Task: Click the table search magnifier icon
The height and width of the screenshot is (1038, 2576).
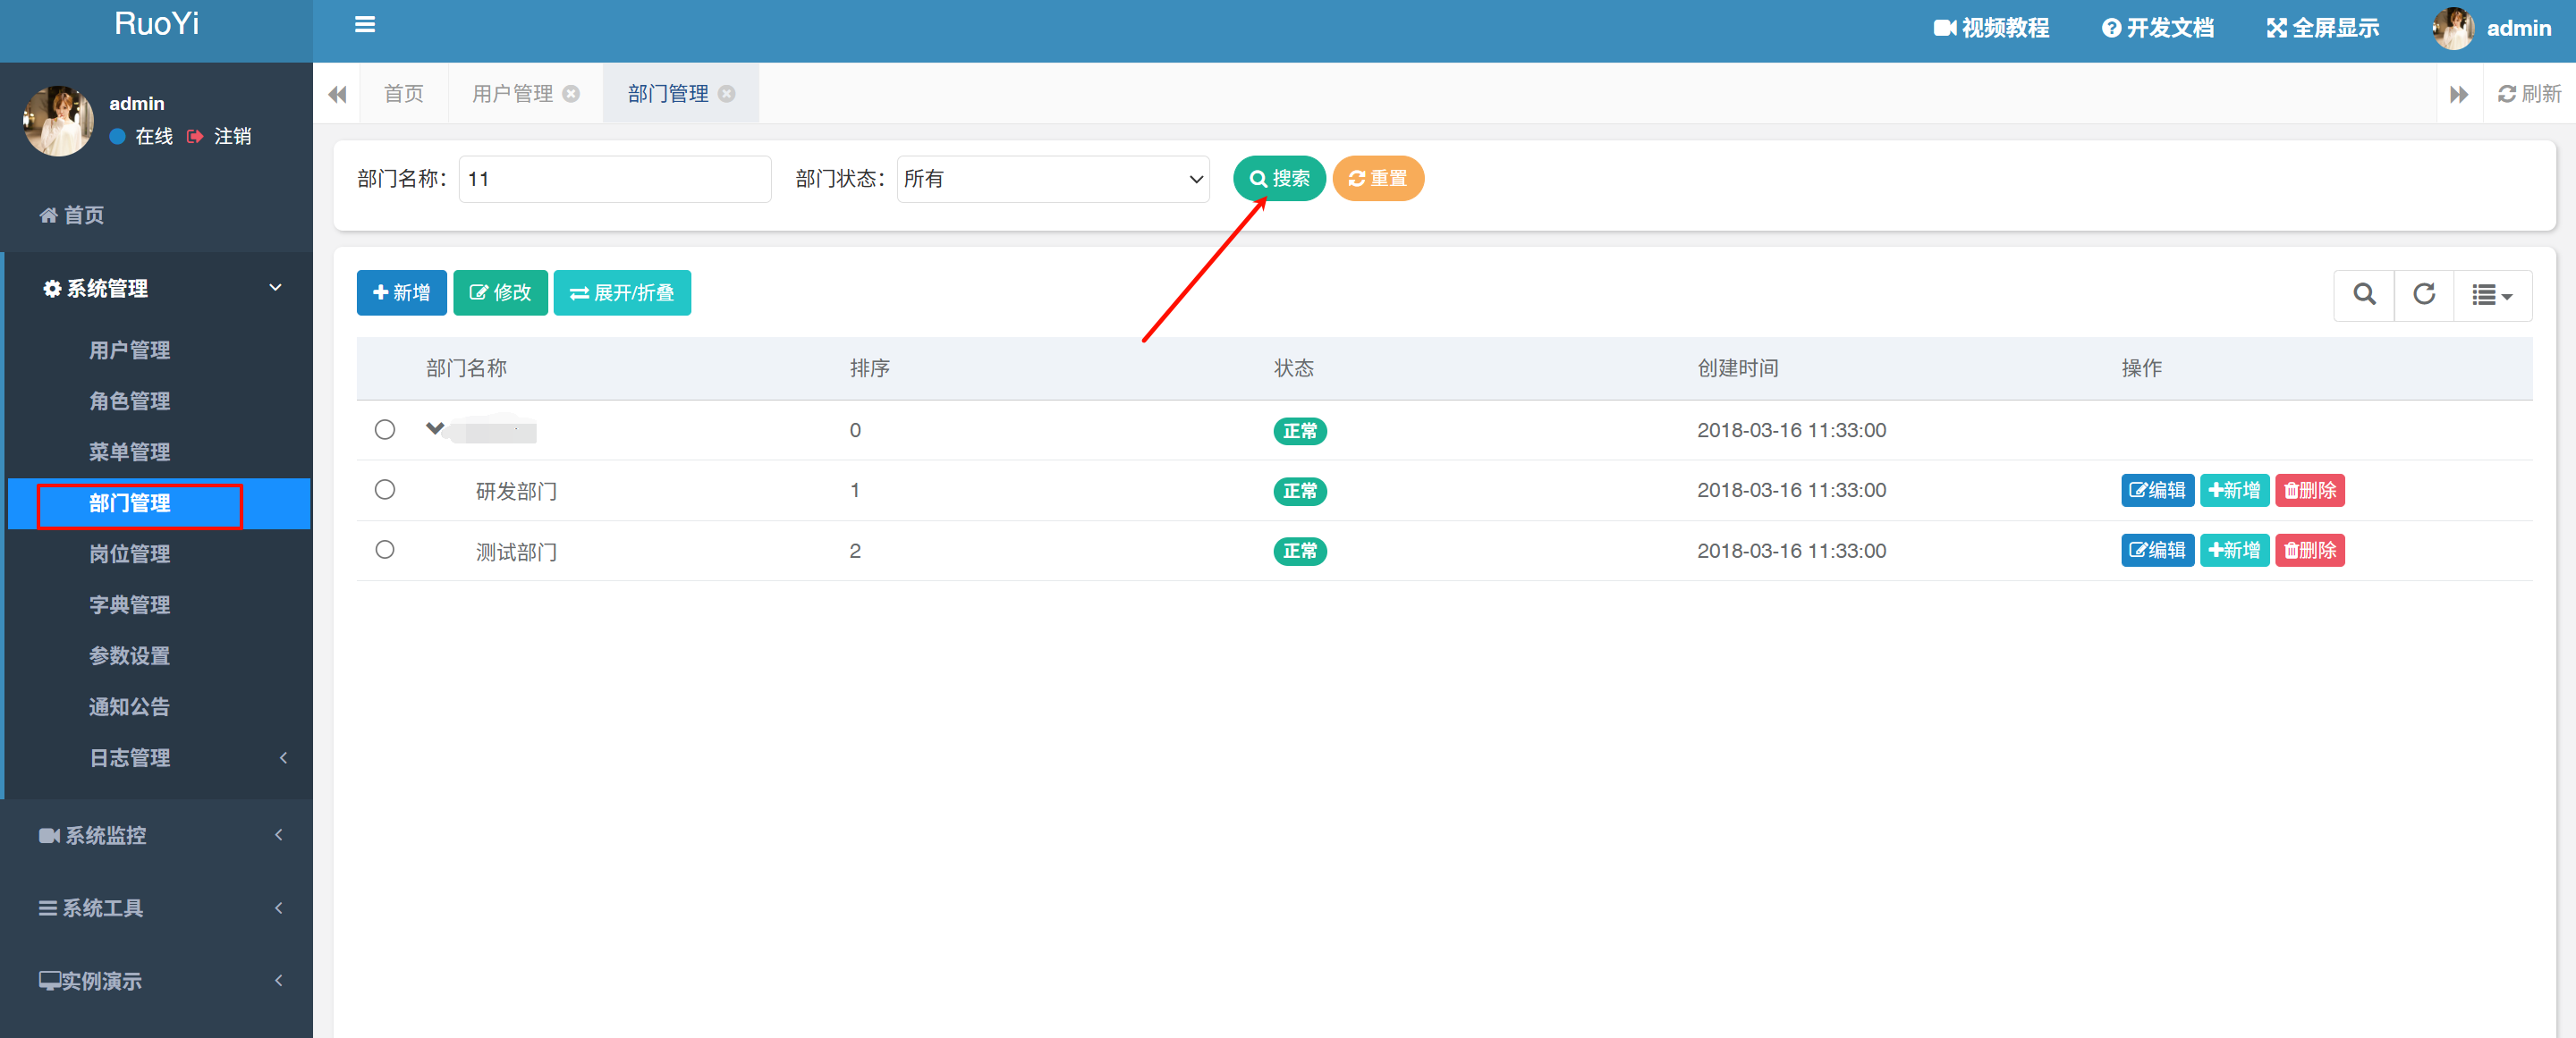Action: pyautogui.click(x=2363, y=294)
